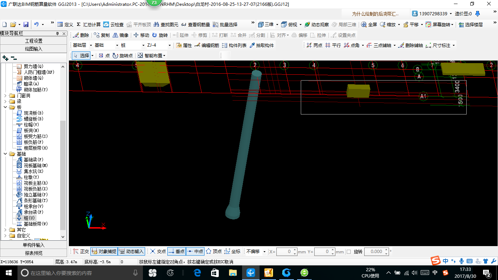The height and width of the screenshot is (280, 498).
Task: Open the 单构件输入 panel tab
Action: pos(34,245)
